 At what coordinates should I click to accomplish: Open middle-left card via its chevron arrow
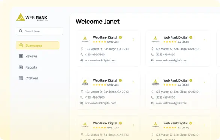[134, 82]
